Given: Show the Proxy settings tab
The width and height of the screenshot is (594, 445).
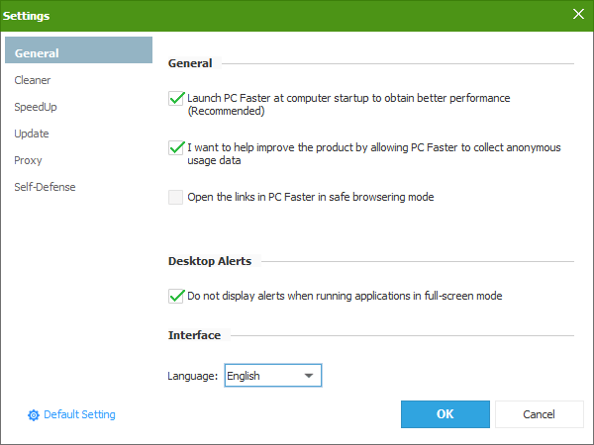Looking at the screenshot, I should [29, 160].
